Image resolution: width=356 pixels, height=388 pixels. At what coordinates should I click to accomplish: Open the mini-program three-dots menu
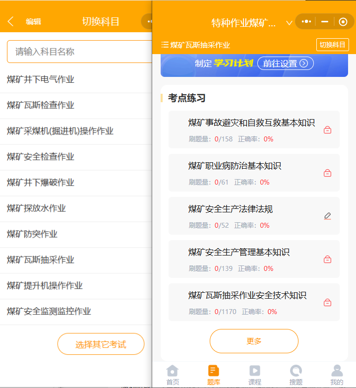[x=306, y=21]
